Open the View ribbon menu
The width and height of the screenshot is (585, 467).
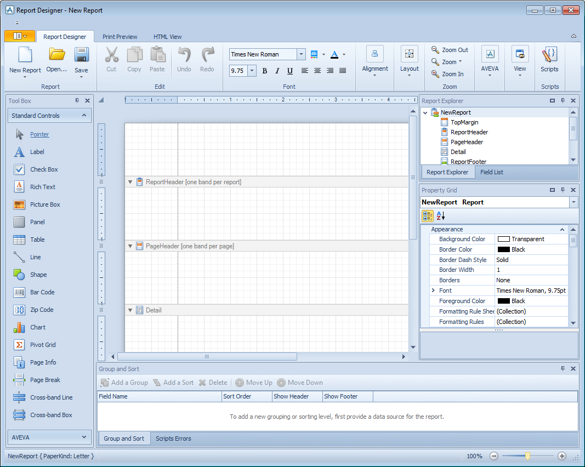coord(520,61)
